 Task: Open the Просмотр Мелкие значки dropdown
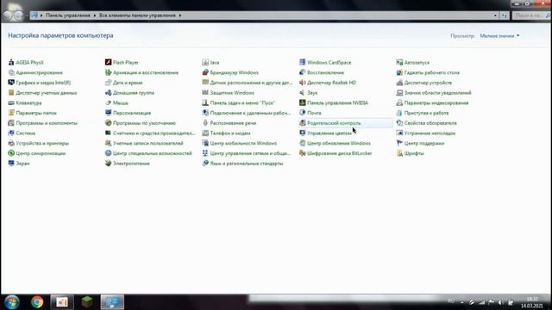coord(499,36)
